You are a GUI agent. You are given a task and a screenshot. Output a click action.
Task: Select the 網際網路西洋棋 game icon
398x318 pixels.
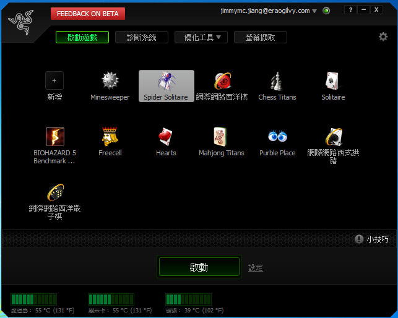point(222,80)
